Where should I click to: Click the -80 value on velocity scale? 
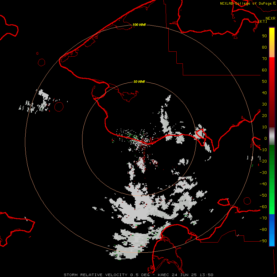(263, 230)
